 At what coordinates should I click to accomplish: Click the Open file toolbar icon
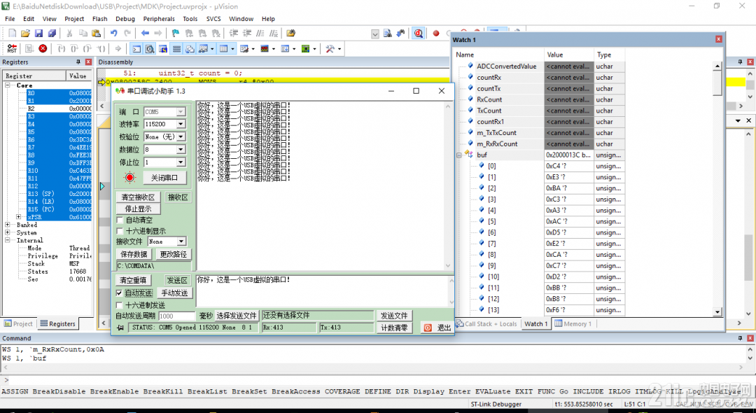26,34
